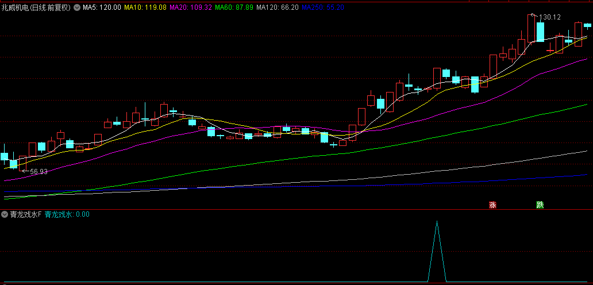Open the dropdown arrow beside 兆威机电 title

pyautogui.click(x=77, y=7)
